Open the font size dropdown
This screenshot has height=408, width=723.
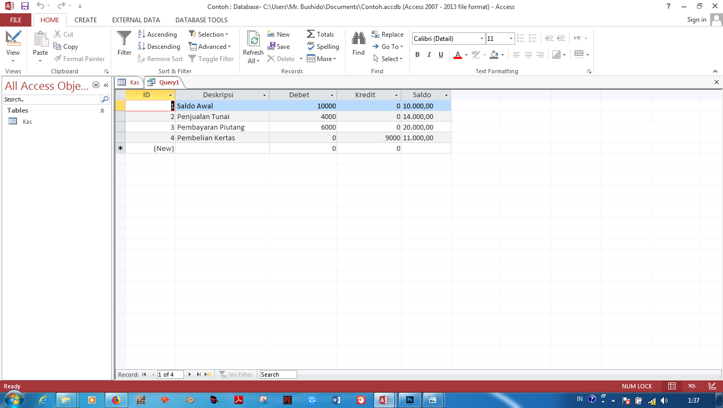(510, 38)
